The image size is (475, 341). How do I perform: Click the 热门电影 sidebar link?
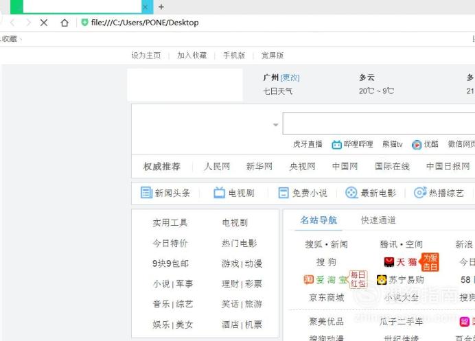point(240,243)
